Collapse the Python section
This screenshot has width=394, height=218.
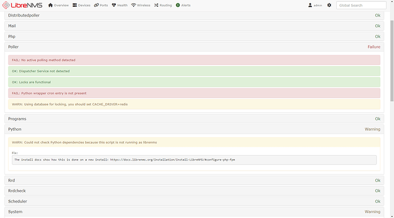[194, 129]
